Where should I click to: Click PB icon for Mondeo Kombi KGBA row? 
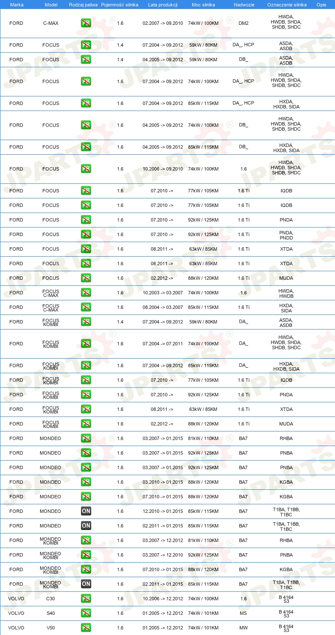(x=86, y=569)
